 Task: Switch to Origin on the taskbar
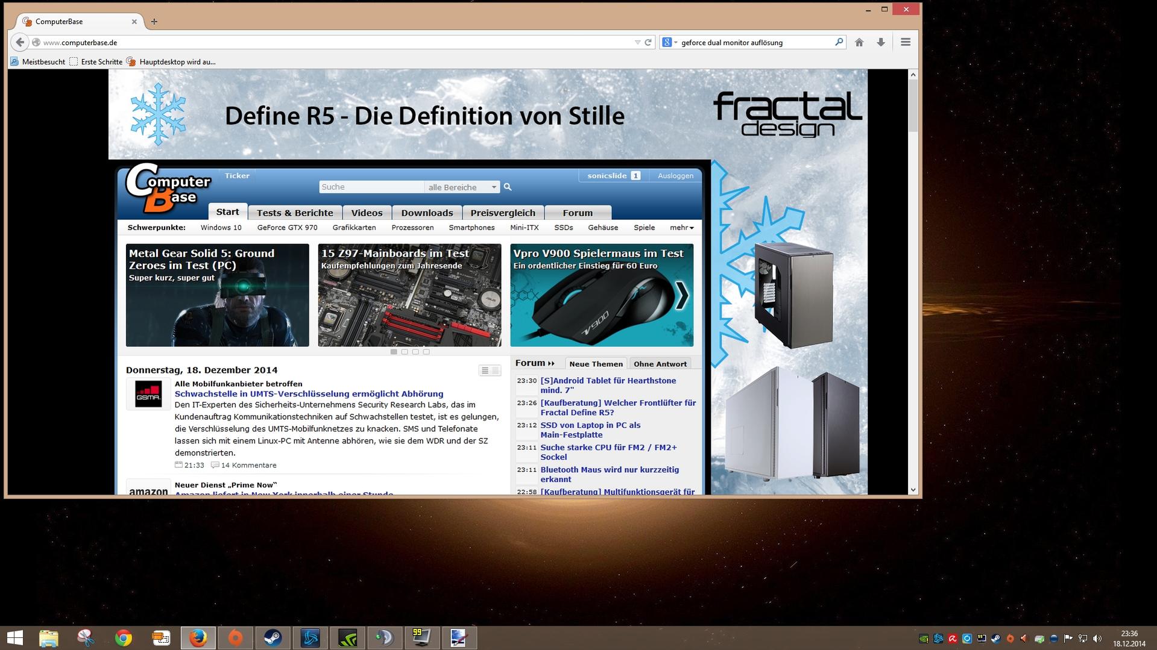click(x=236, y=638)
